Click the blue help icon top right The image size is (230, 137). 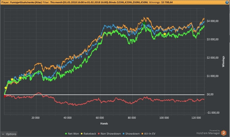227,2
